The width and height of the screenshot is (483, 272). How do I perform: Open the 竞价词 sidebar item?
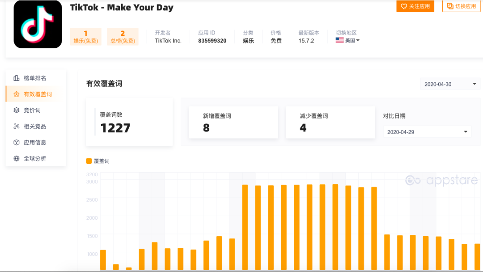[x=36, y=110]
